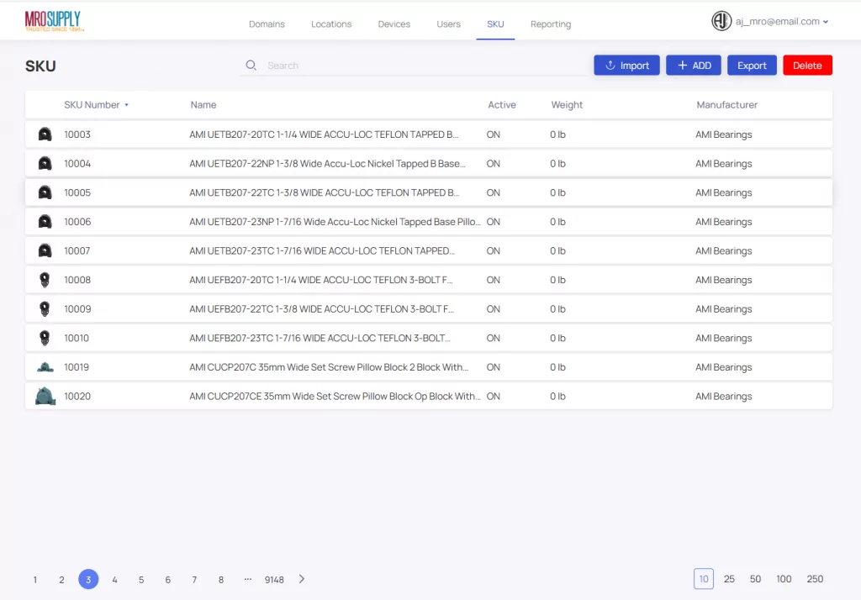Go to next page arrow
Image resolution: width=861 pixels, height=600 pixels.
(x=302, y=579)
